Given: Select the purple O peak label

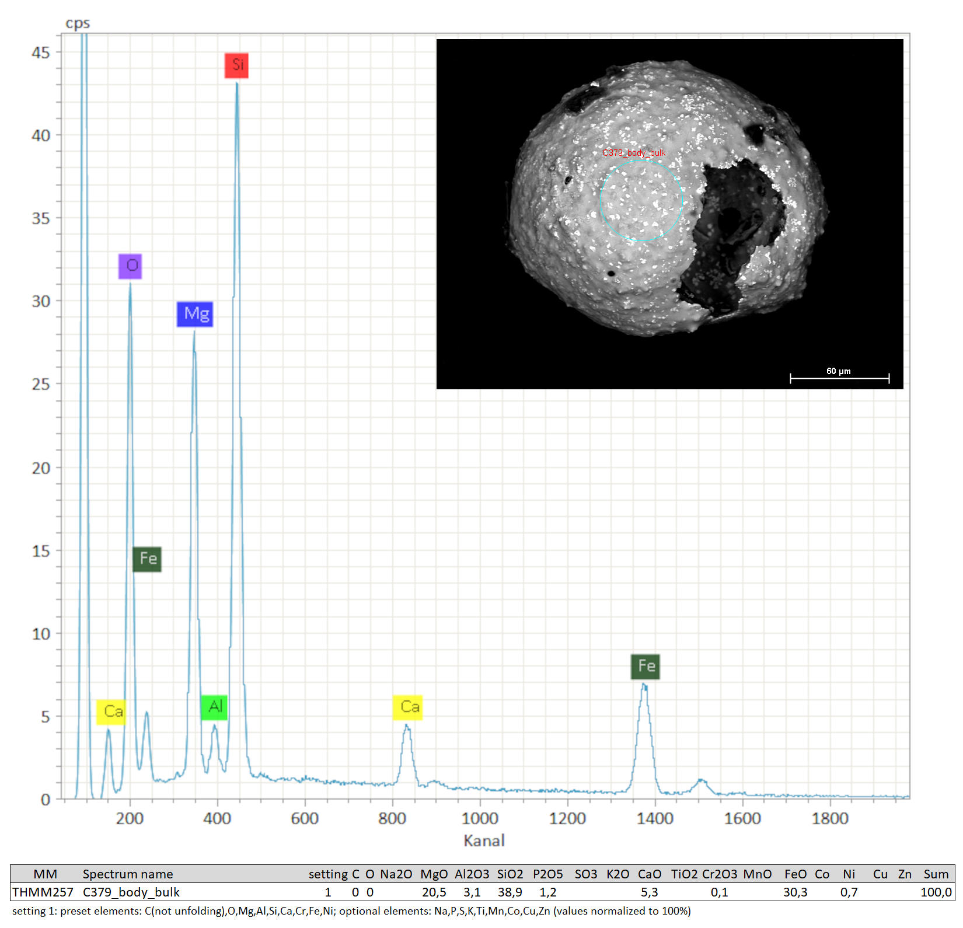Looking at the screenshot, I should [x=130, y=266].
